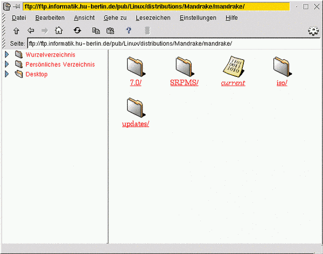
Task: Click the Copy icon in toolbar
Action: [x=96, y=31]
